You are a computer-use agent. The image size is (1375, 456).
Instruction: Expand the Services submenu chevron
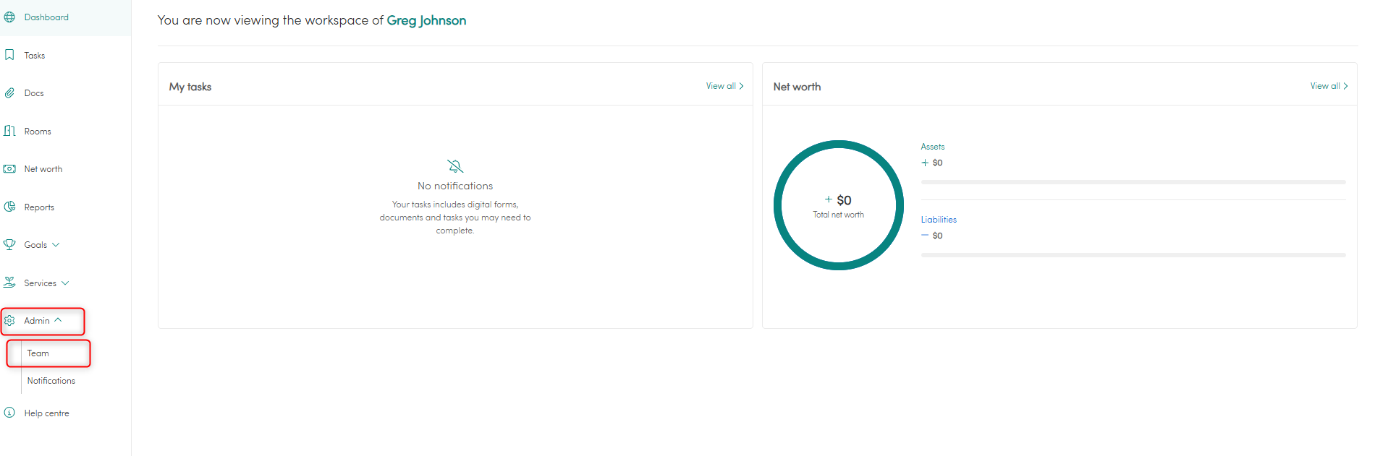65,283
